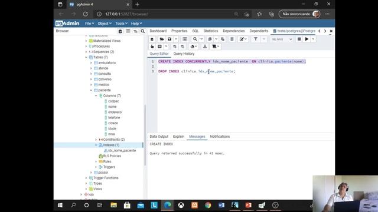Viewport: 378px width, 212px height.
Task: Expand the ambulatorio table
Action: [91, 63]
